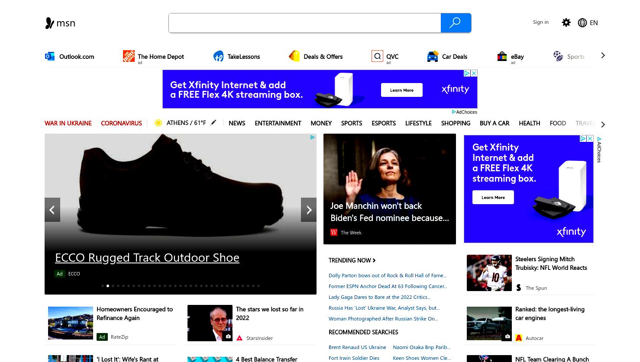Expand more categories in the navigation bar
Image resolution: width=640 pixels, height=362 pixels.
pos(603,125)
